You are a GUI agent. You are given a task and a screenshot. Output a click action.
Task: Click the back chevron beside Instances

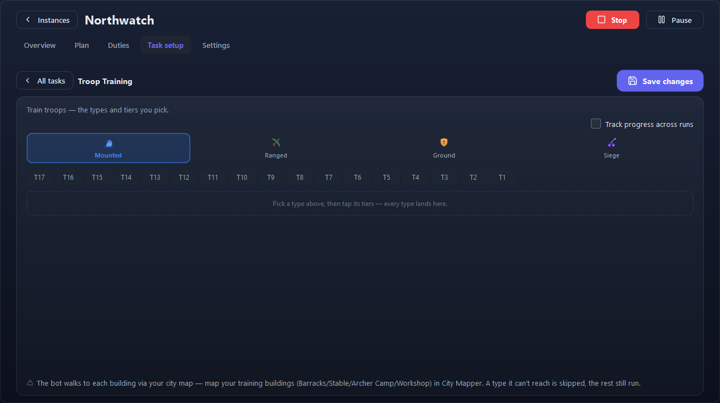coord(28,20)
